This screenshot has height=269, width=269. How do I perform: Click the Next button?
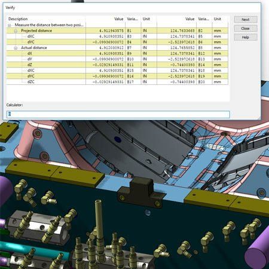click(x=246, y=20)
